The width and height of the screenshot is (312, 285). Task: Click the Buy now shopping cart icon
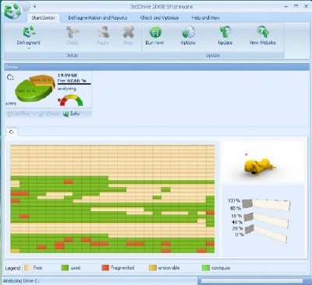click(x=155, y=33)
